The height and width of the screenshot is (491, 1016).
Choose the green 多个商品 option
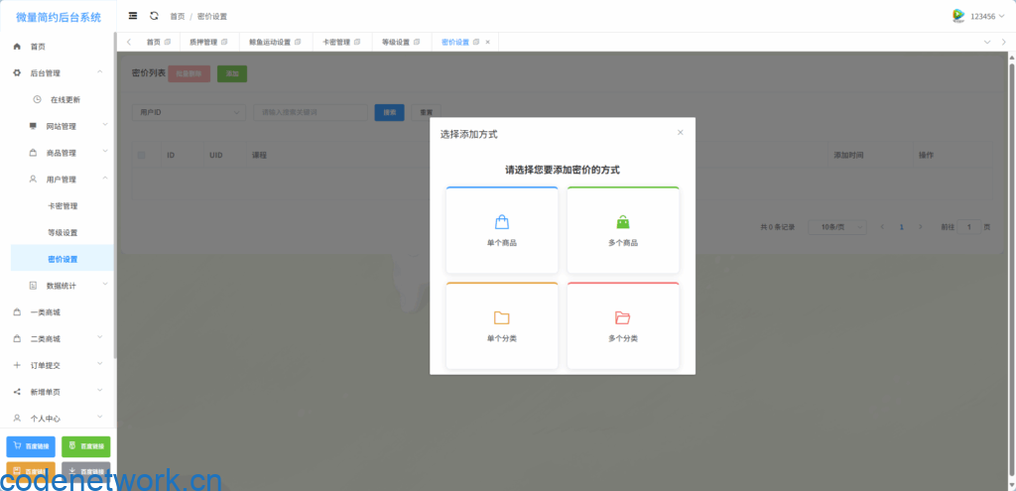622,230
